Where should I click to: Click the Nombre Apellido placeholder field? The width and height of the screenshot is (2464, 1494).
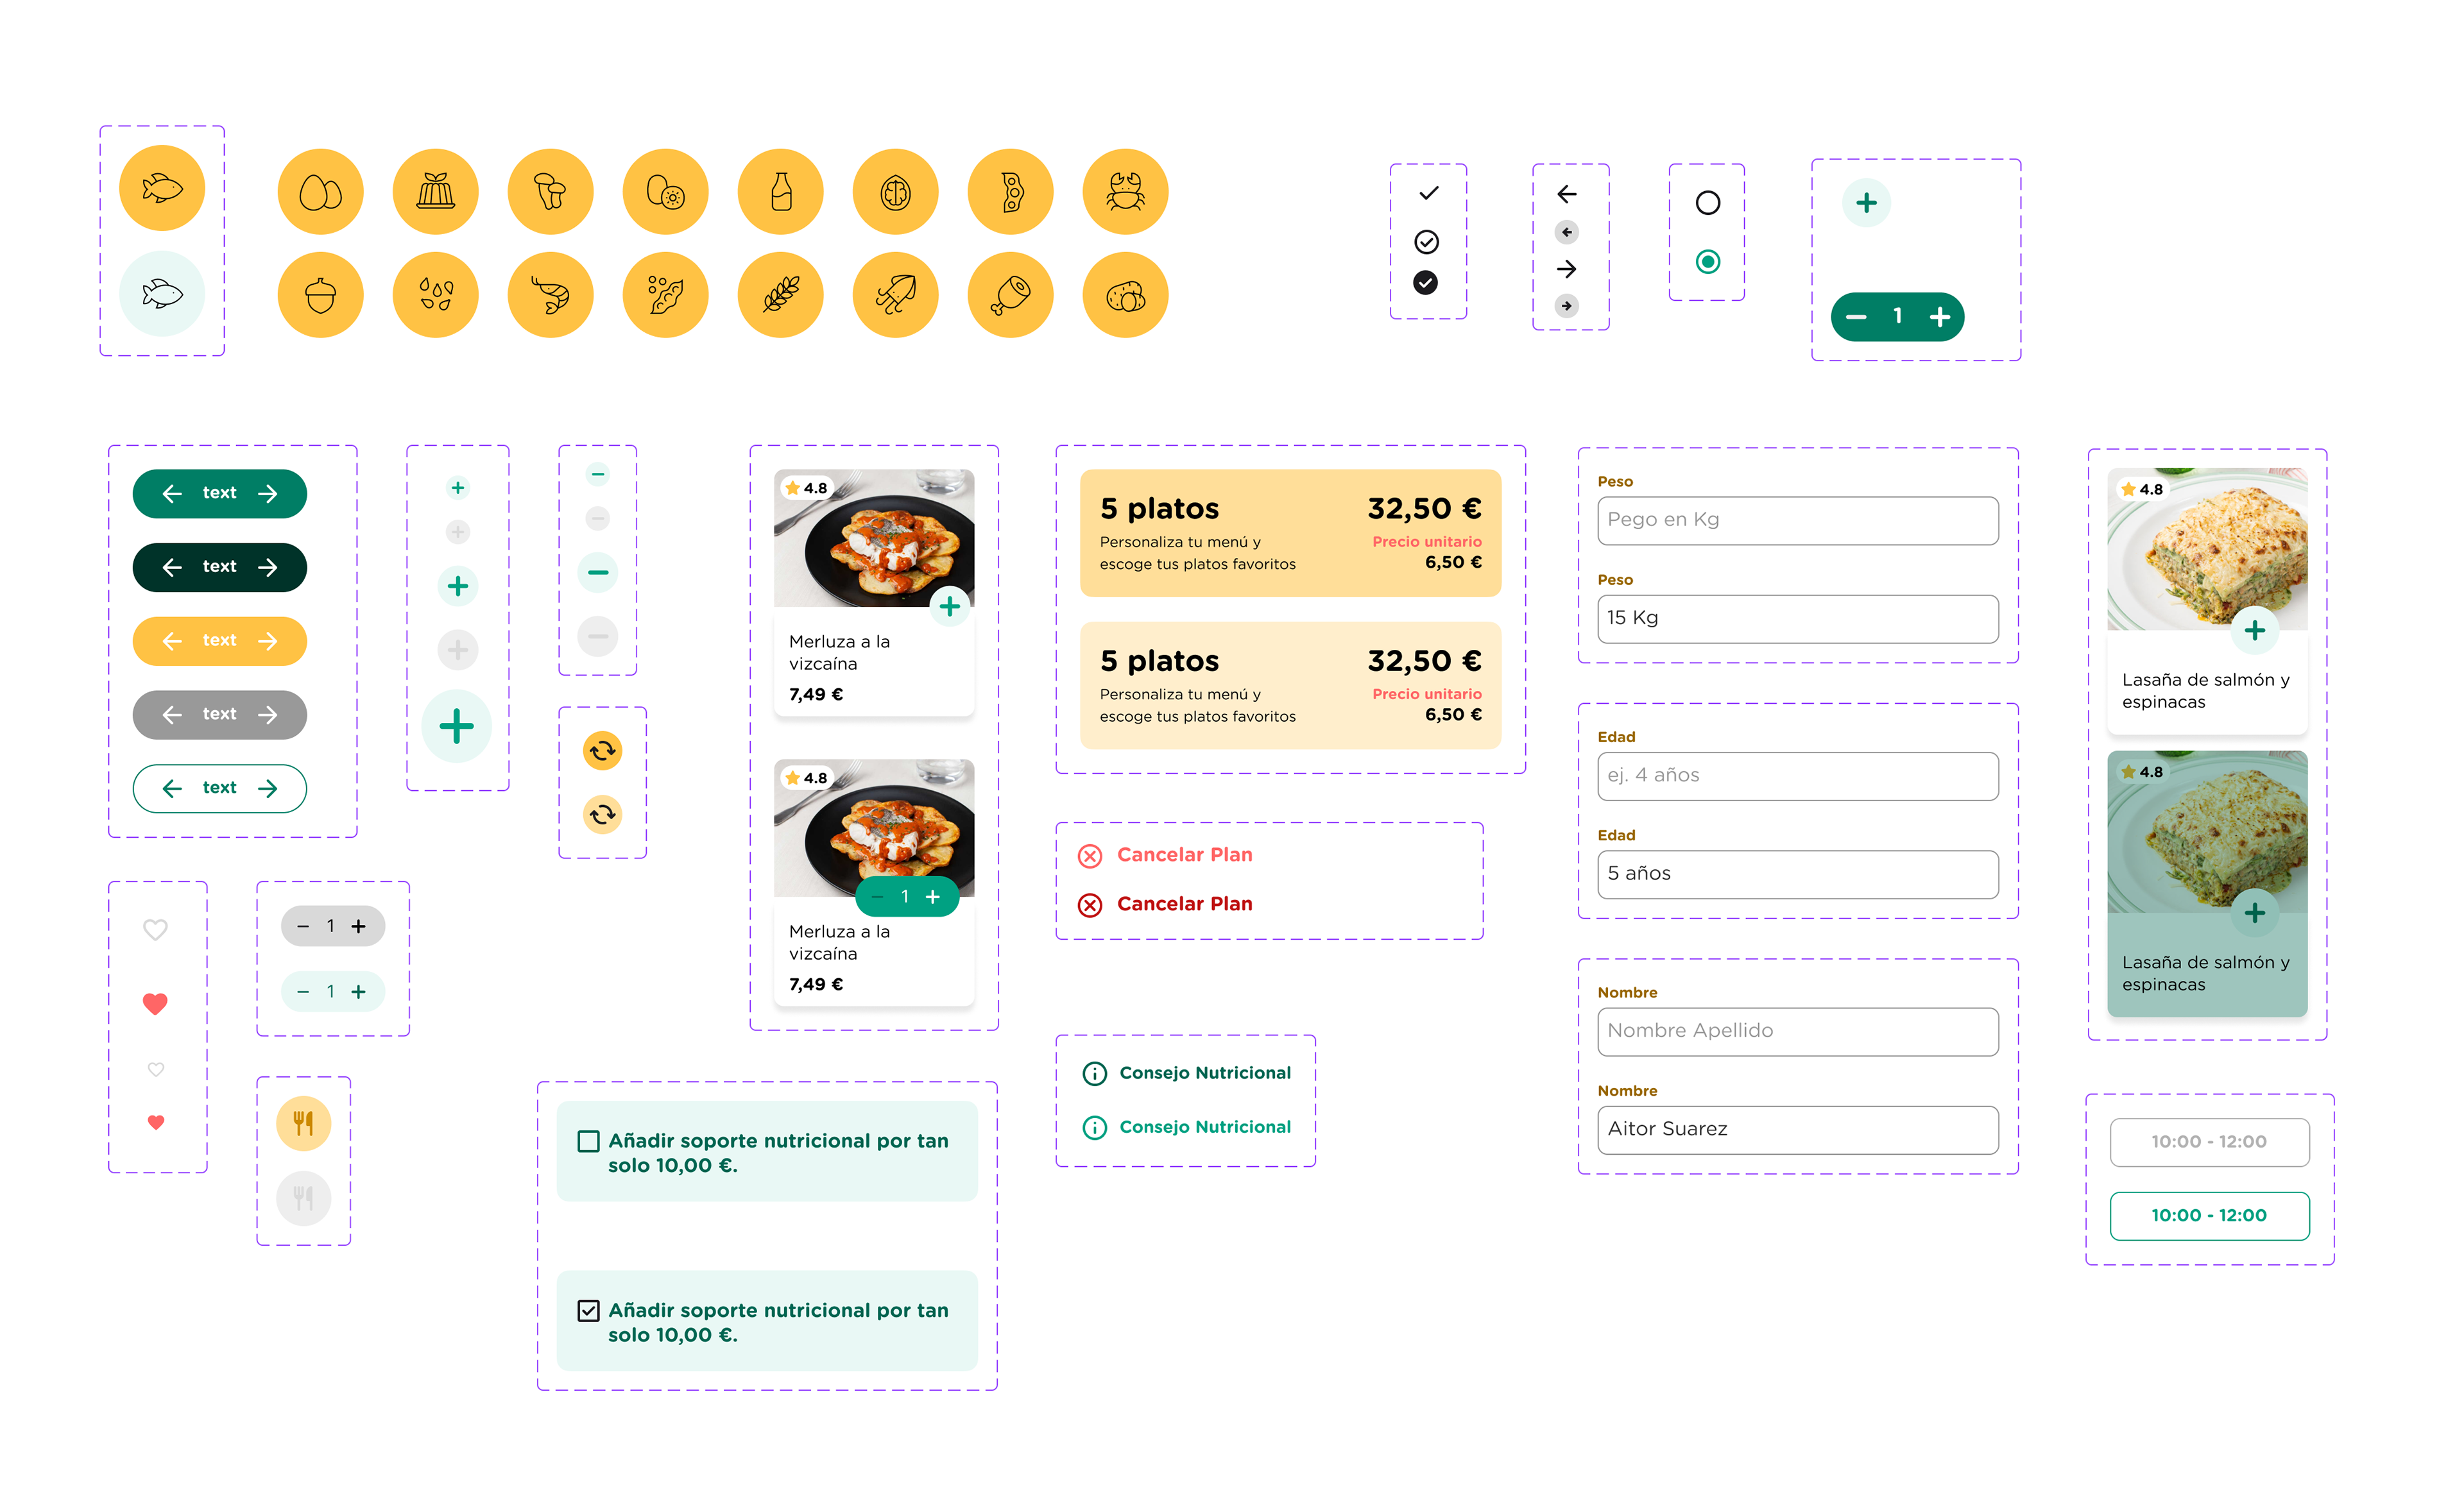[x=1797, y=1031]
